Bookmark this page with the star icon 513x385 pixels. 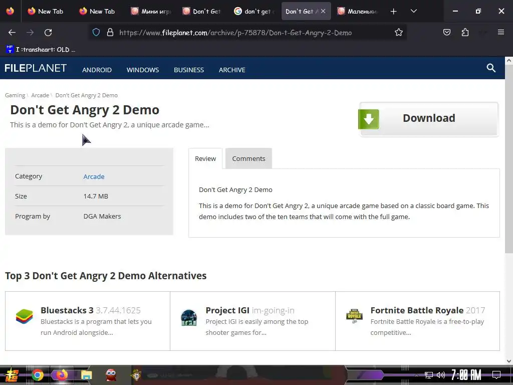tap(398, 33)
